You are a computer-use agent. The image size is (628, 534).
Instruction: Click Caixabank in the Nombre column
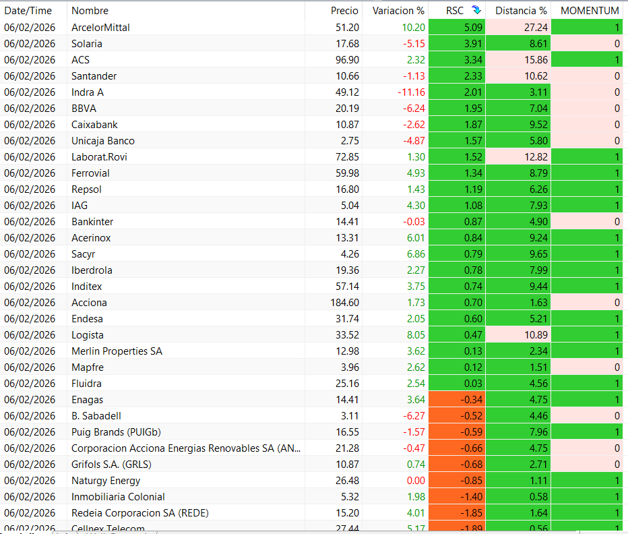[x=94, y=125]
